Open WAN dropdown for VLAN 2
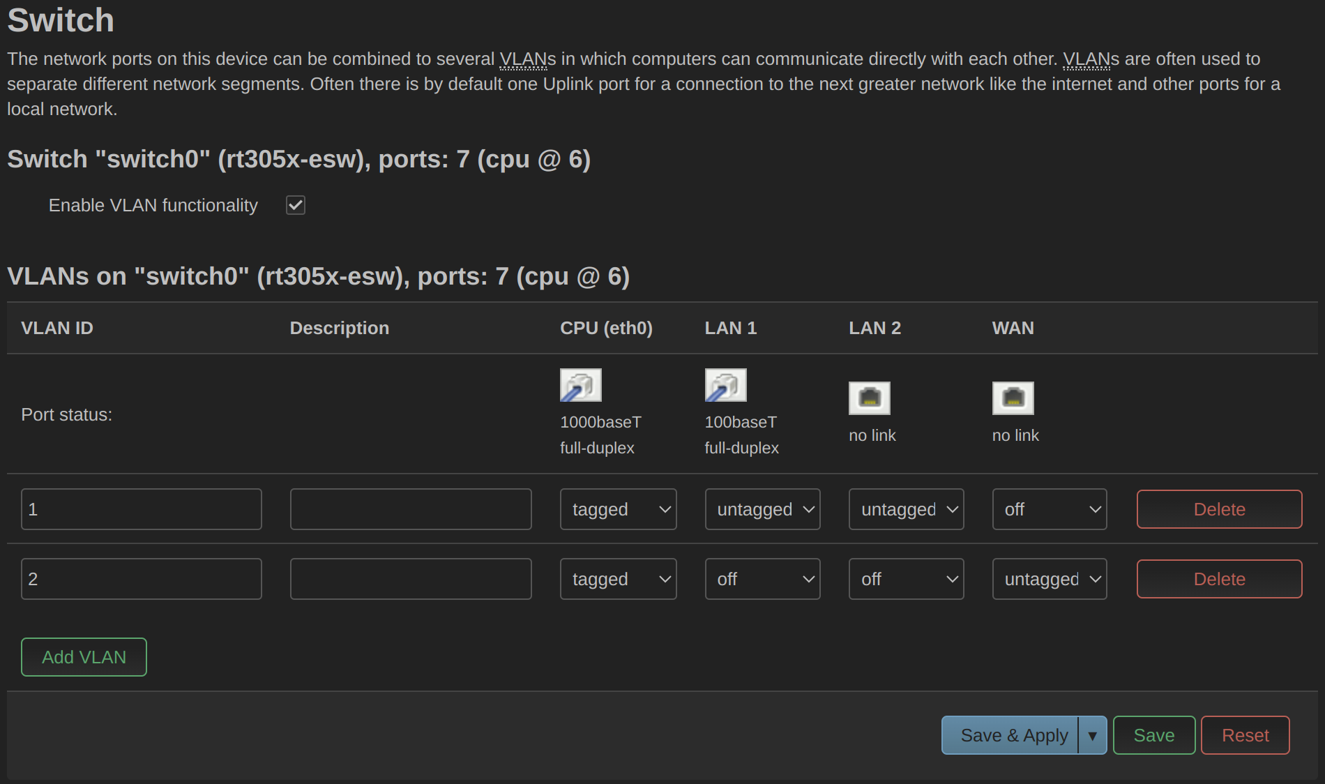Image resolution: width=1325 pixels, height=784 pixels. (1050, 579)
